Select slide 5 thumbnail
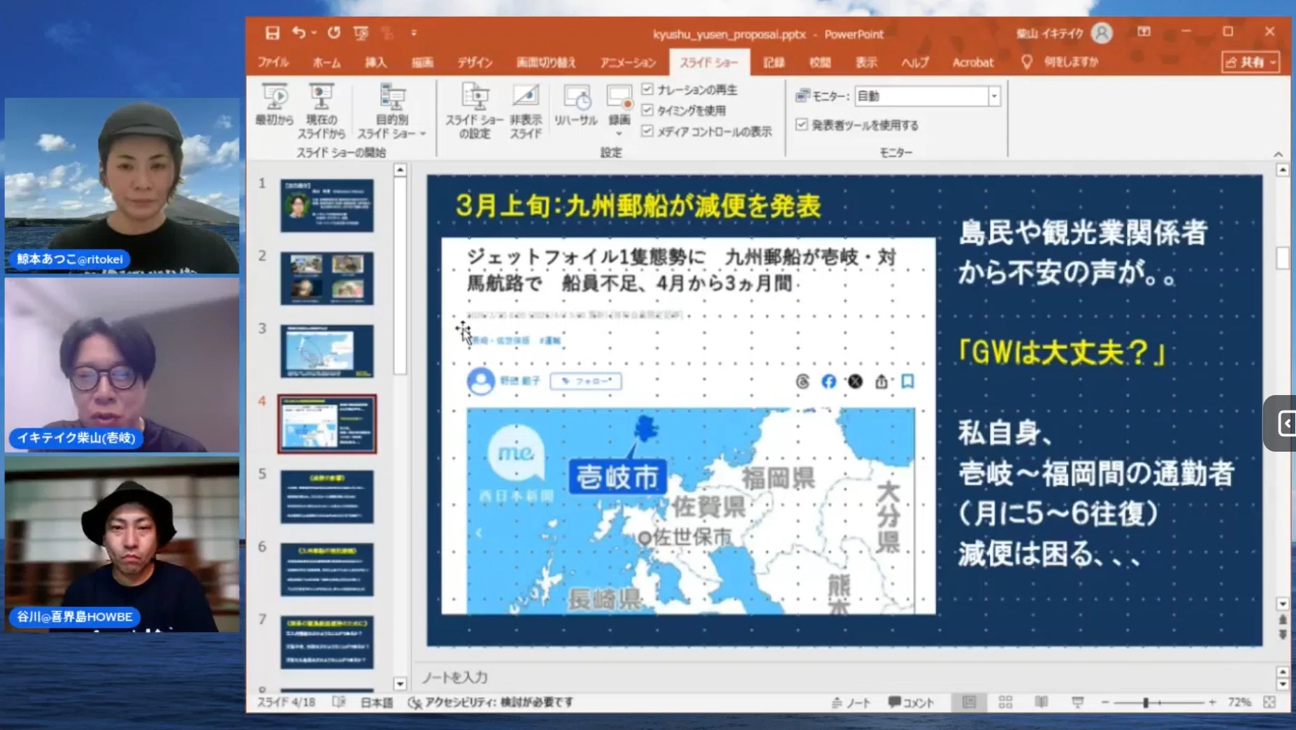 tap(327, 496)
